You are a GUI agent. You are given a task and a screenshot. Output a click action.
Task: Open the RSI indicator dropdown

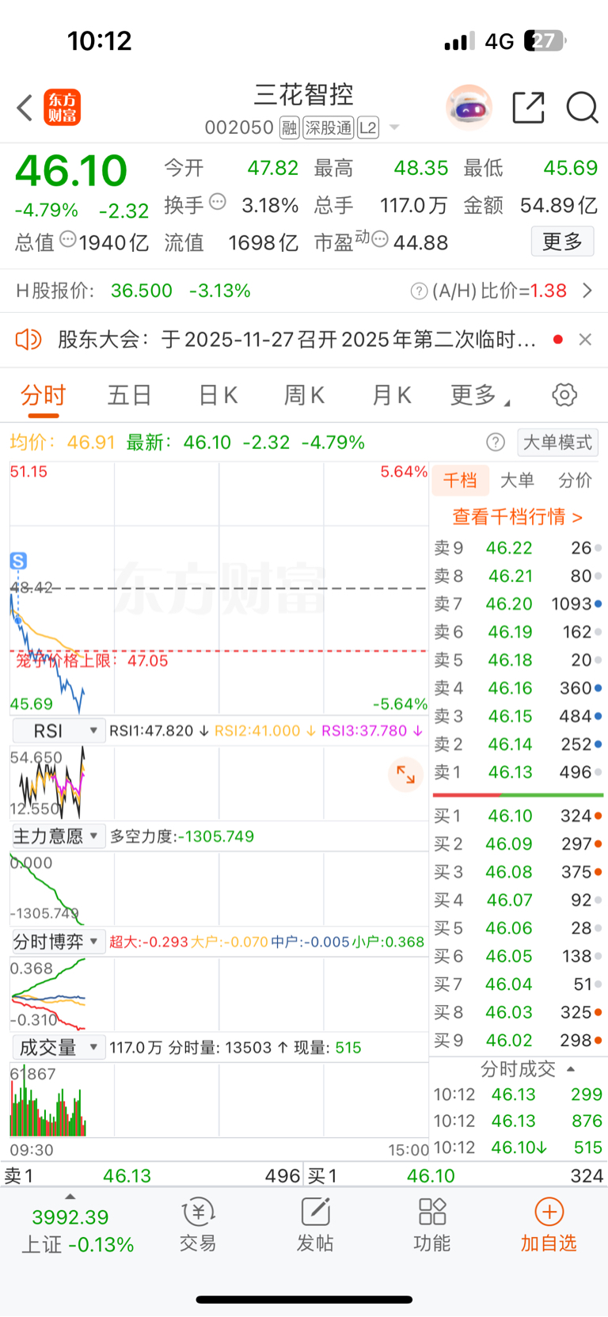pyautogui.click(x=59, y=731)
